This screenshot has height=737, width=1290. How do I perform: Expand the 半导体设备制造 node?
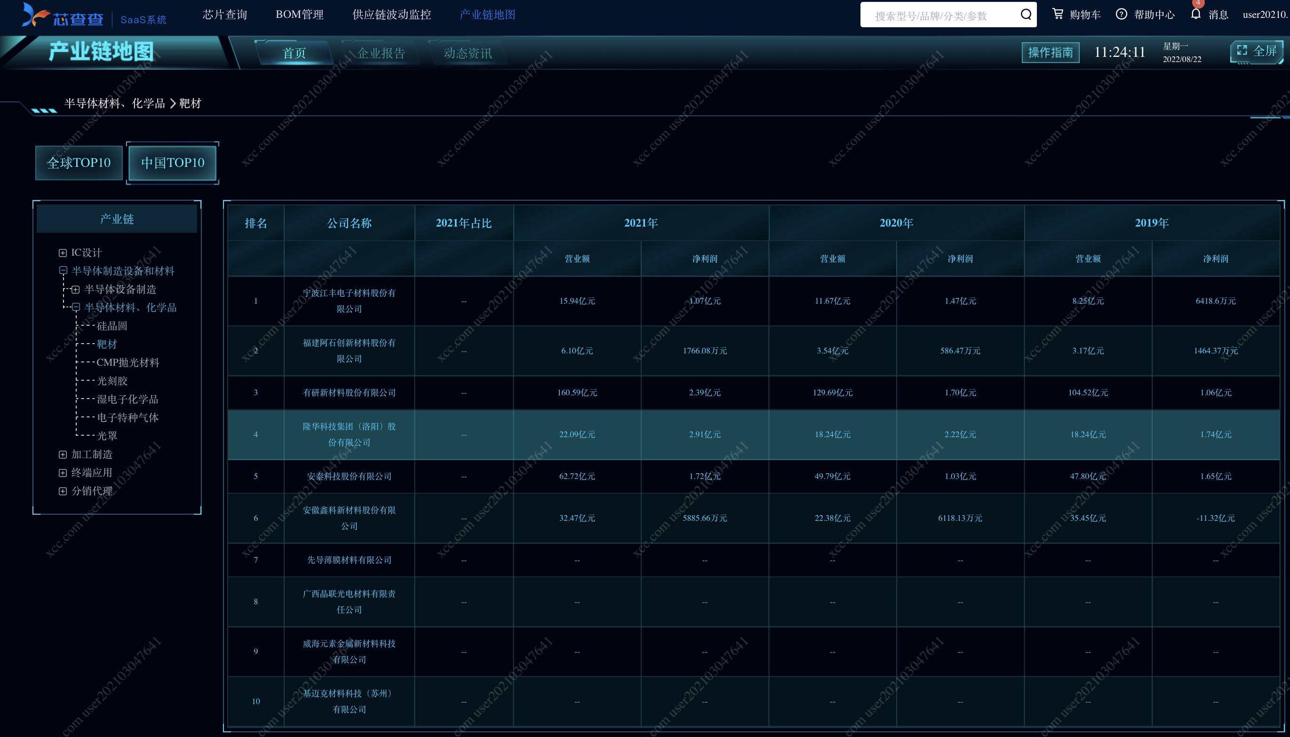click(75, 290)
